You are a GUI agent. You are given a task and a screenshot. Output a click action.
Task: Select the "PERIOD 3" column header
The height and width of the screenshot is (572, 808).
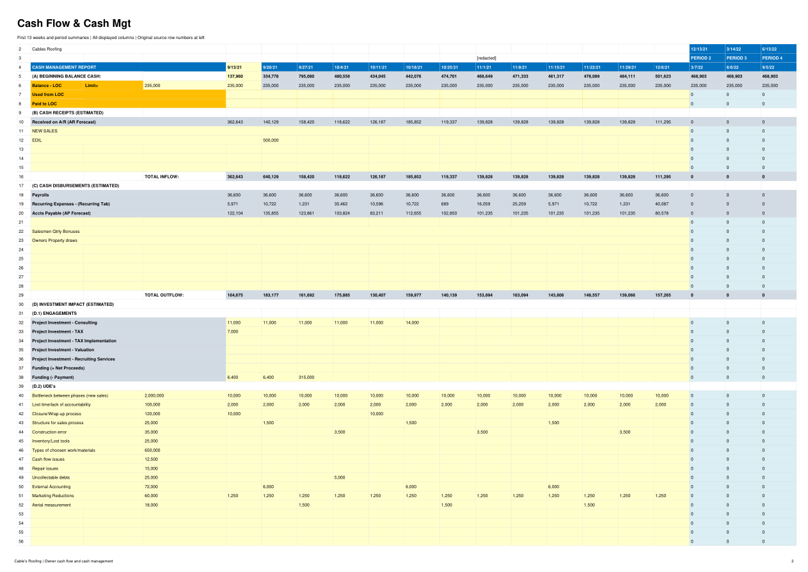(743, 58)
